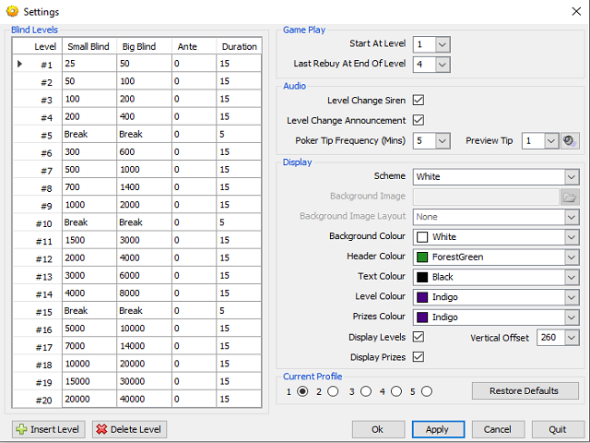Screen dimensions: 590x443
Task: Confirm with the Ok button
Action: (x=378, y=429)
